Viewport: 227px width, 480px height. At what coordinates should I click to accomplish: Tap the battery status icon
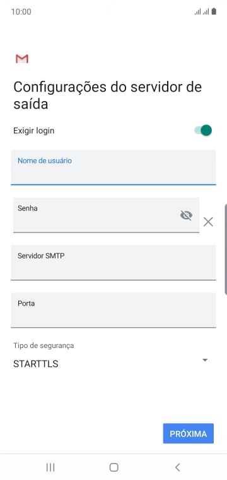point(214,11)
